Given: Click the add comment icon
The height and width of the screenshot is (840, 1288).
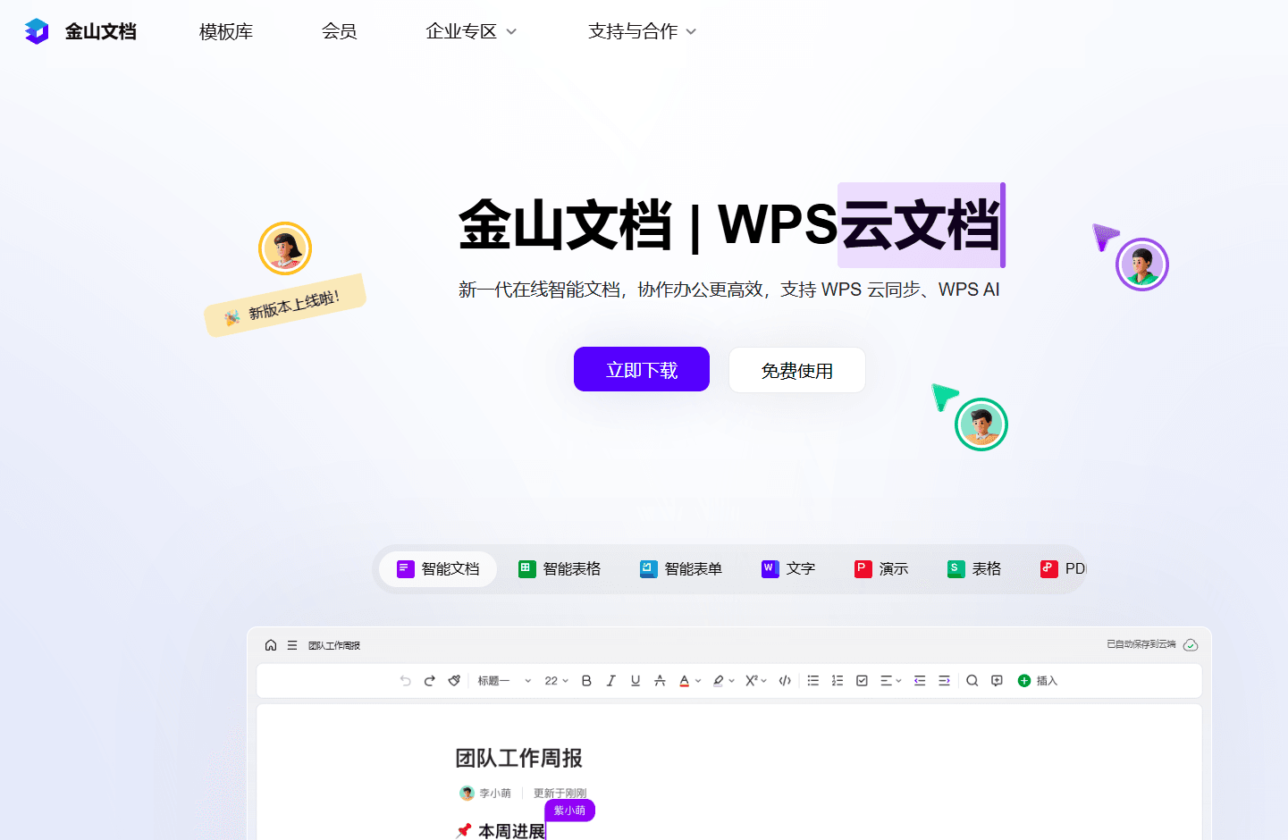Looking at the screenshot, I should [x=997, y=681].
